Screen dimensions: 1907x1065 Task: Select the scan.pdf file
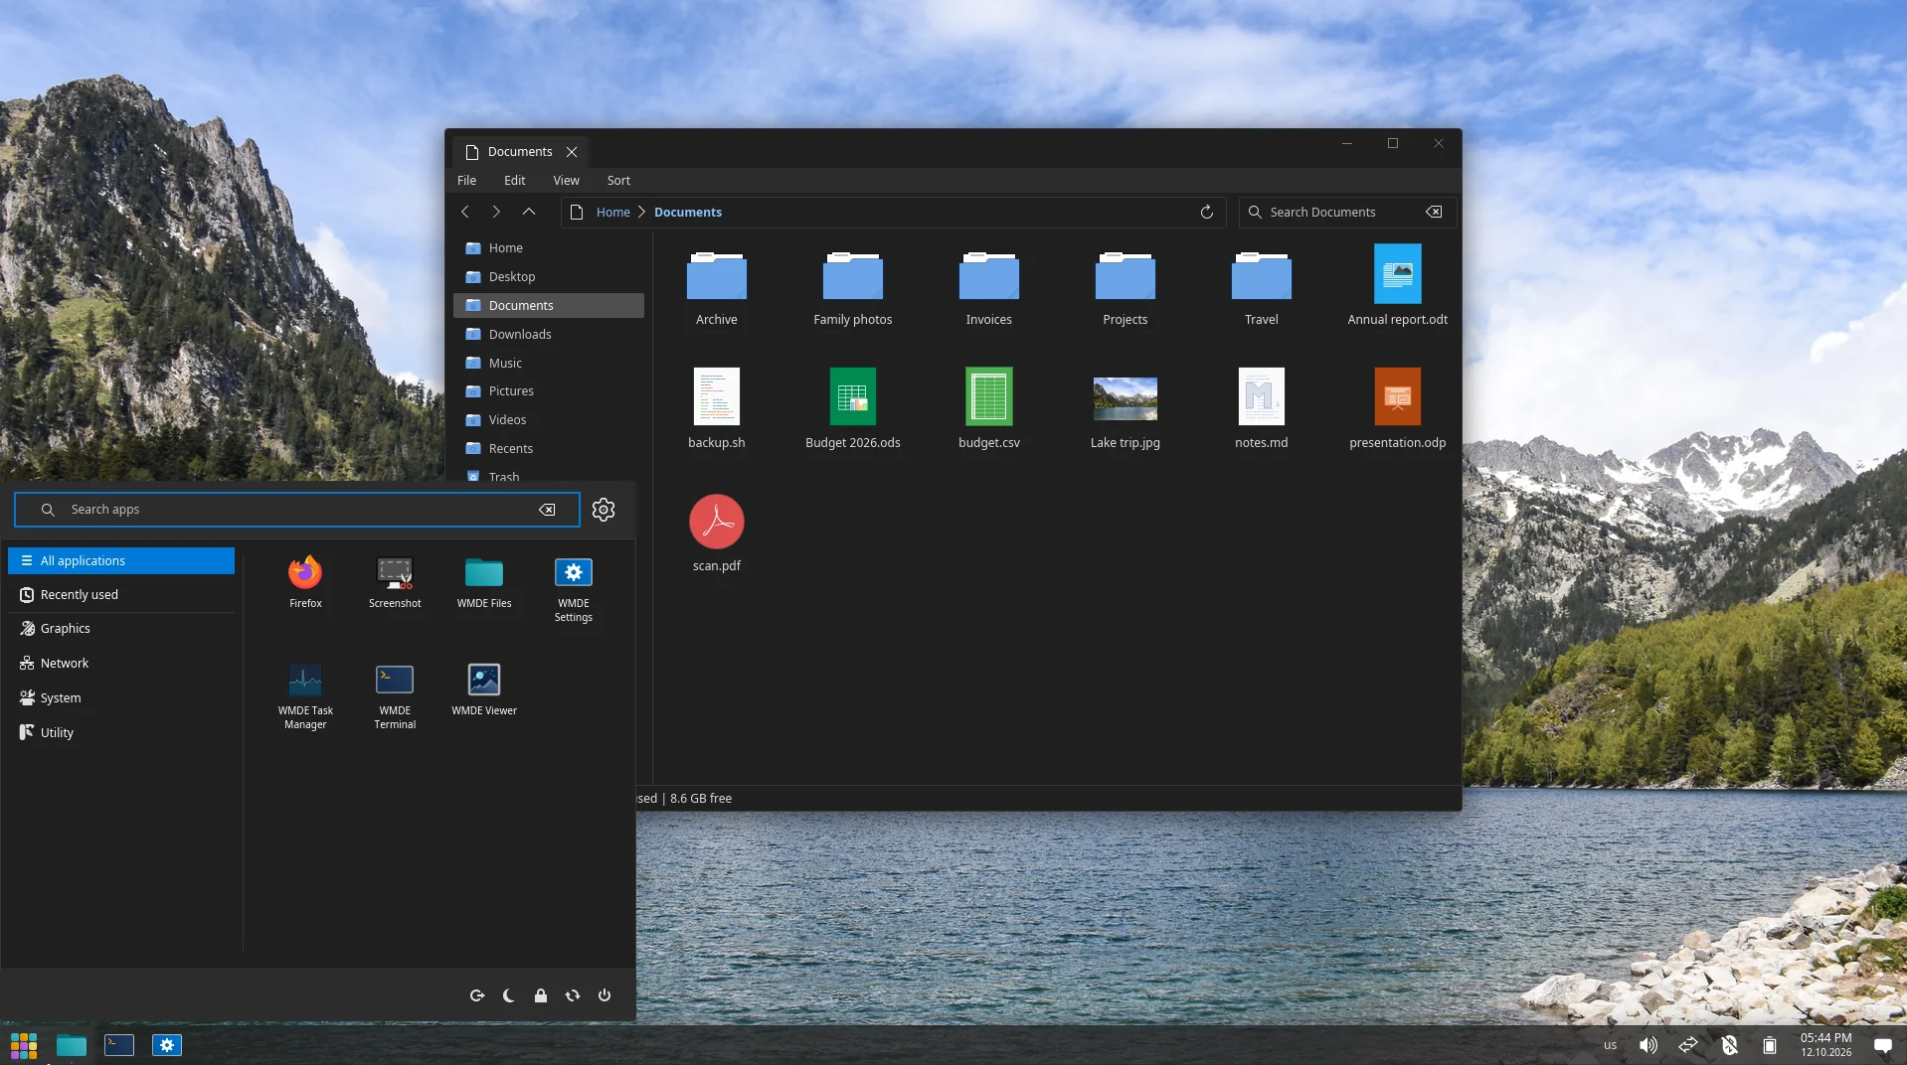[717, 534]
